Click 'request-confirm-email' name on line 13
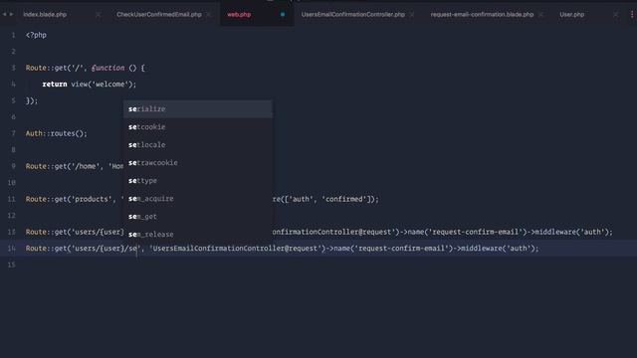This screenshot has width=637, height=358. click(x=476, y=232)
